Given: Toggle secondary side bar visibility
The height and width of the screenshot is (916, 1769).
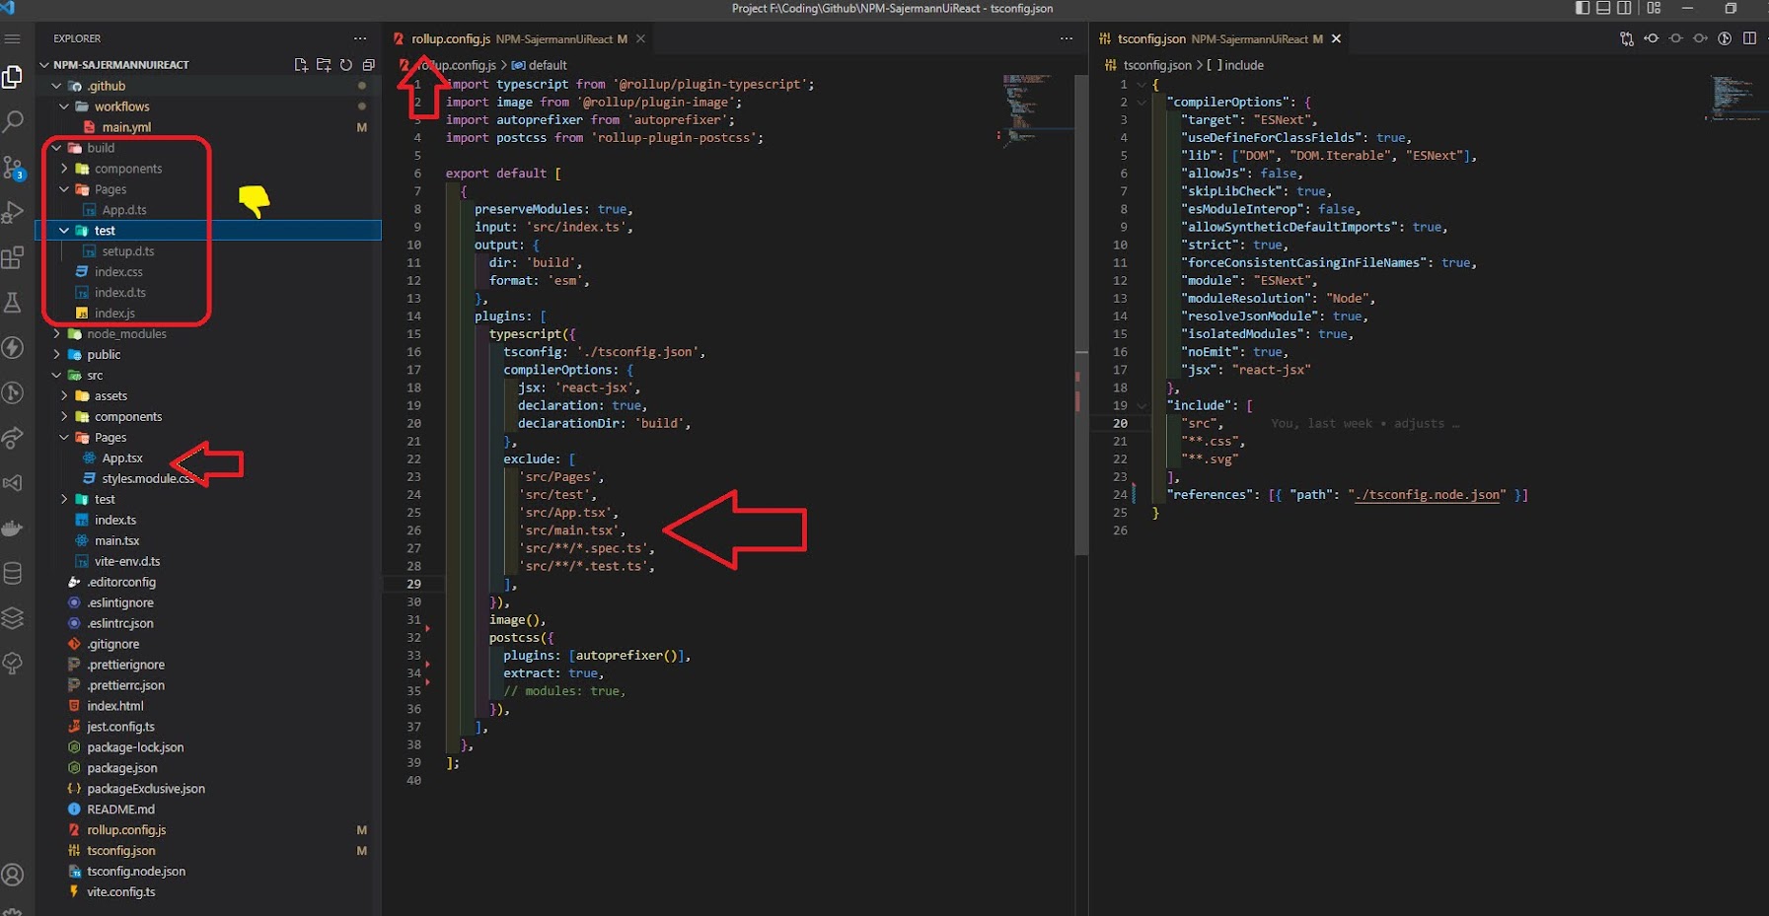Looking at the screenshot, I should [x=1624, y=8].
